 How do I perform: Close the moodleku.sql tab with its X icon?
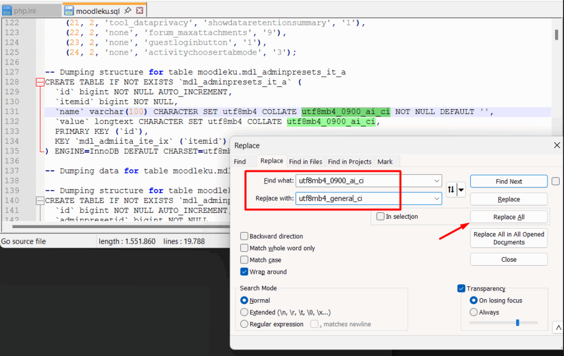[x=139, y=9]
